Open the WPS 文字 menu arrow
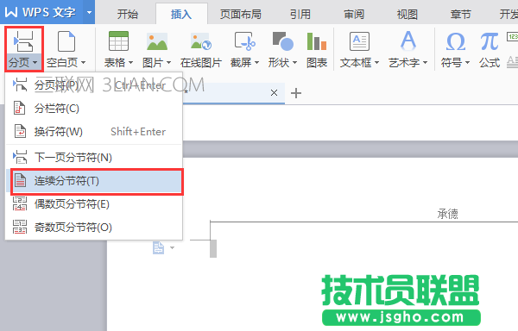Viewport: 518px width, 331px height. click(89, 13)
